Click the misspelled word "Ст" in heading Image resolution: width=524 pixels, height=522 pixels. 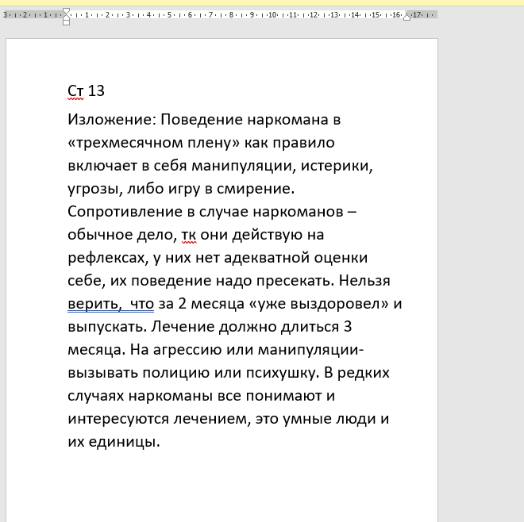click(75, 91)
